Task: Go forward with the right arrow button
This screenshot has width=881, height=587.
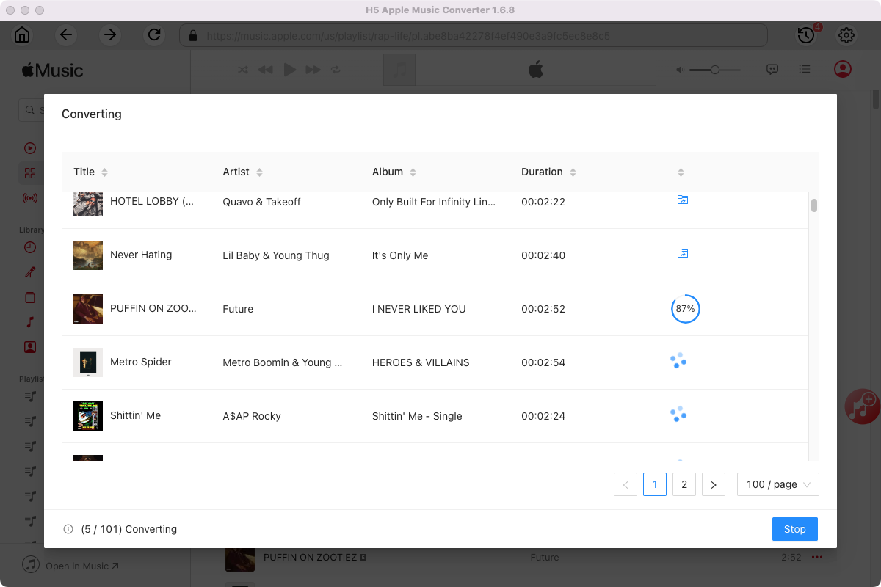Action: 110,34
